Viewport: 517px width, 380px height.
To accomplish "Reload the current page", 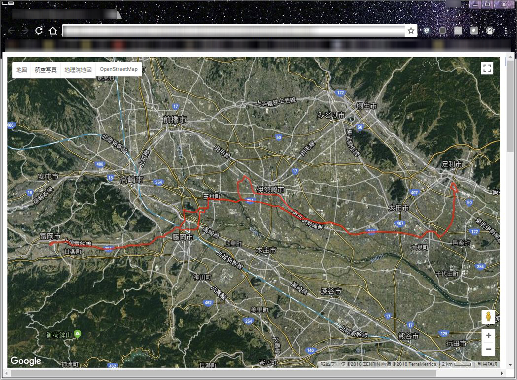I will click(39, 31).
